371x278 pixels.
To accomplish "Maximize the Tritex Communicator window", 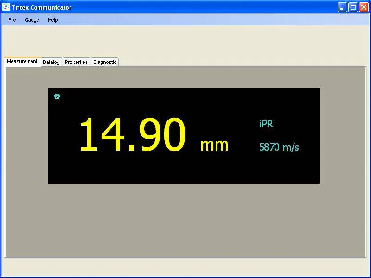I will click(x=353, y=7).
